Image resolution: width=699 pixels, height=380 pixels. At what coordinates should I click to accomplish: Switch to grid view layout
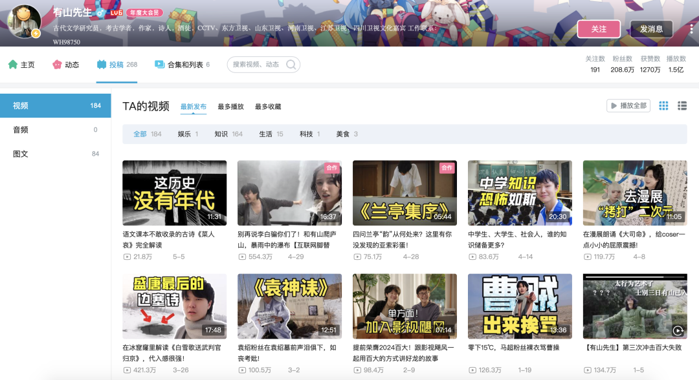pos(663,106)
